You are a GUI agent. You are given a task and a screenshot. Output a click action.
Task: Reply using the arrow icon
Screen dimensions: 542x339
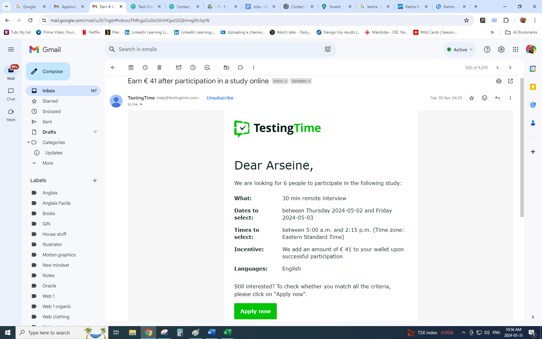coord(497,98)
